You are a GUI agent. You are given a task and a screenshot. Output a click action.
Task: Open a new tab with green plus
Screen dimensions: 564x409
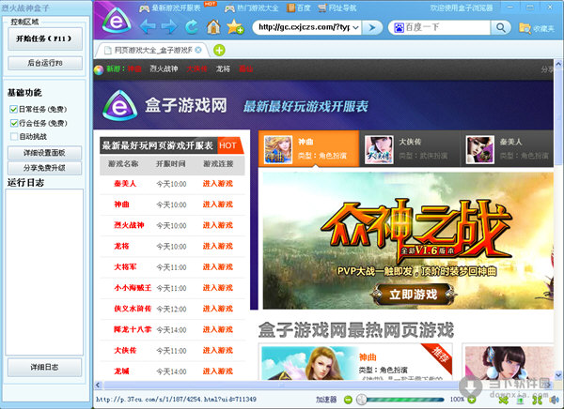219,51
